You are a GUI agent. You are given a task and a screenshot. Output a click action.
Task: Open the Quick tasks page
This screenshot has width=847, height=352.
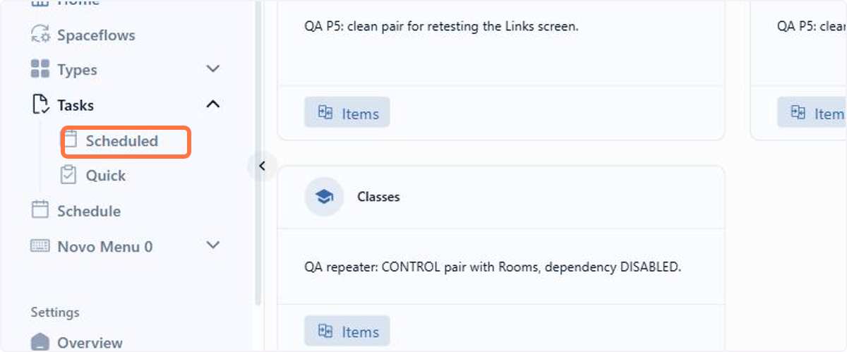coord(105,176)
